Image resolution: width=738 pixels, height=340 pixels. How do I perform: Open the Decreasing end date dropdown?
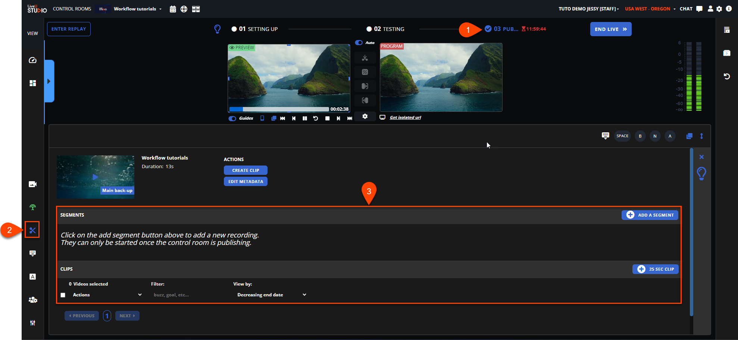coord(271,295)
